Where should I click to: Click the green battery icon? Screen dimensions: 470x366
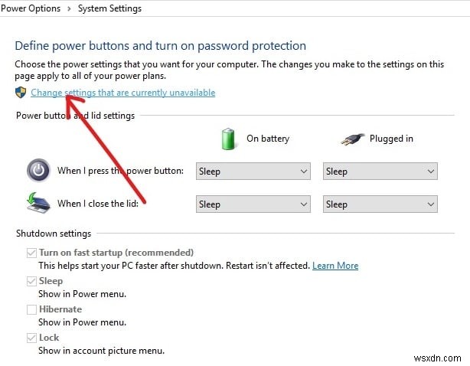click(x=227, y=139)
